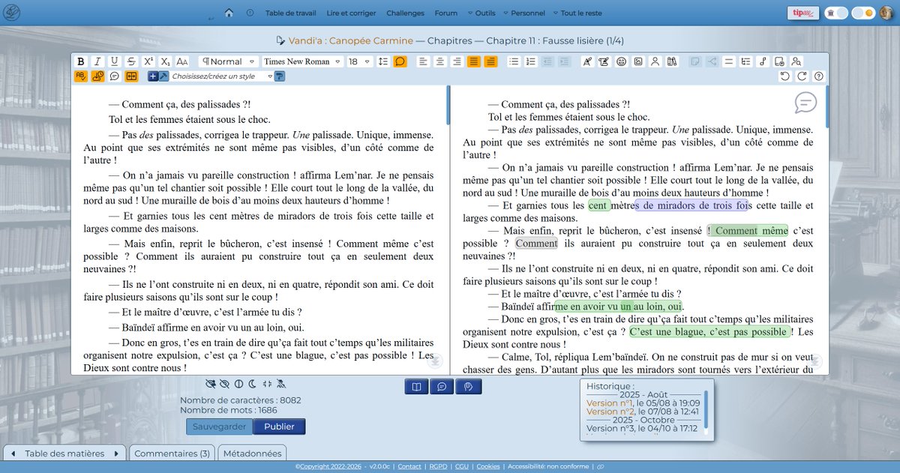Expand the Personnel menu
Image resolution: width=900 pixels, height=473 pixels.
[524, 13]
